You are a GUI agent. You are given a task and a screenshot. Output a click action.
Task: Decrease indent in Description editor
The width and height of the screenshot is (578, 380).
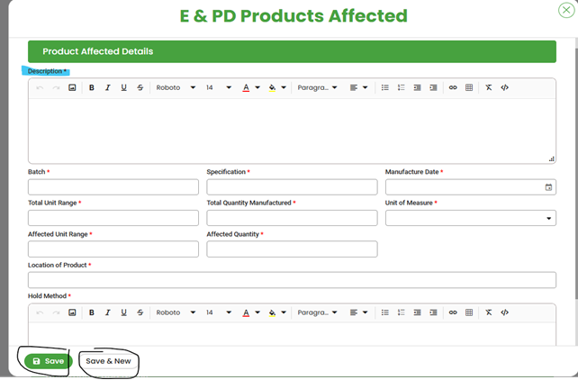tap(417, 87)
